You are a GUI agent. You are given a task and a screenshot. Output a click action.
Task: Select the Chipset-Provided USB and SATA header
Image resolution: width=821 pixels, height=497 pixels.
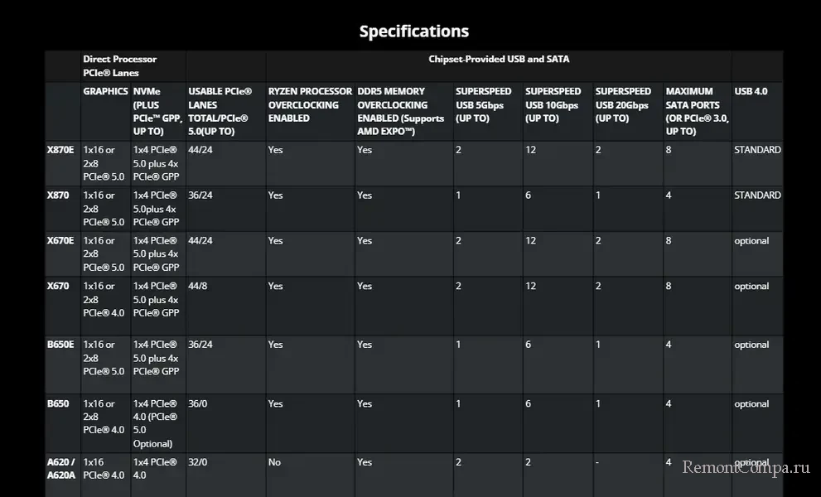coord(499,60)
